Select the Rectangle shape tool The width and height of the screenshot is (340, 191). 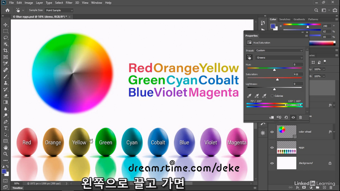click(5, 141)
